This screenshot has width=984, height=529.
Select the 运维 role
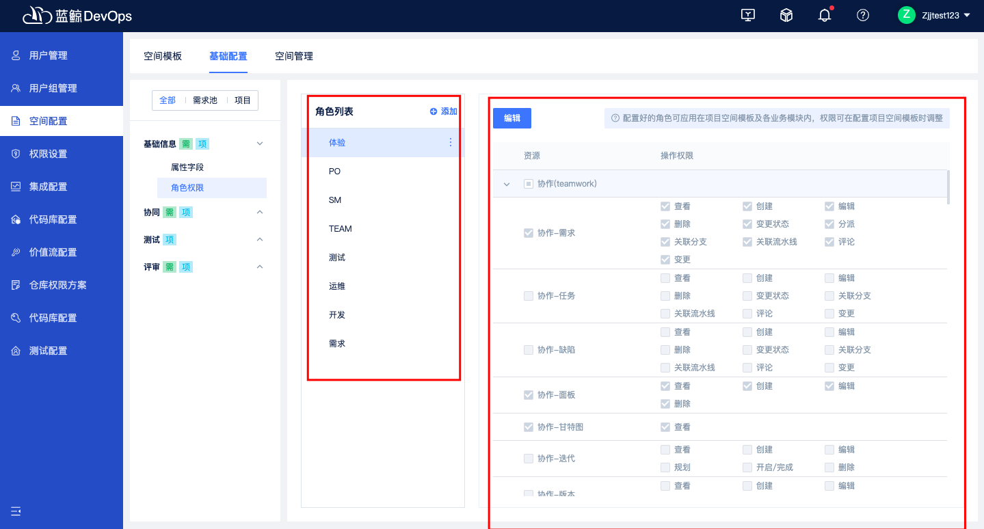pos(383,286)
